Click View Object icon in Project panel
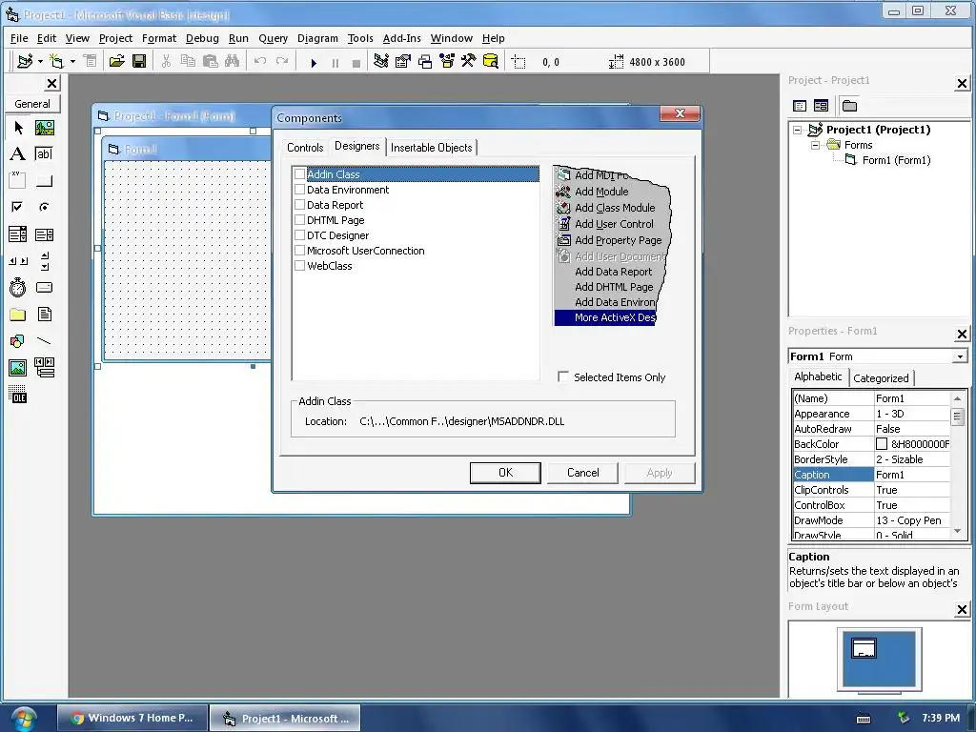 pyautogui.click(x=821, y=106)
